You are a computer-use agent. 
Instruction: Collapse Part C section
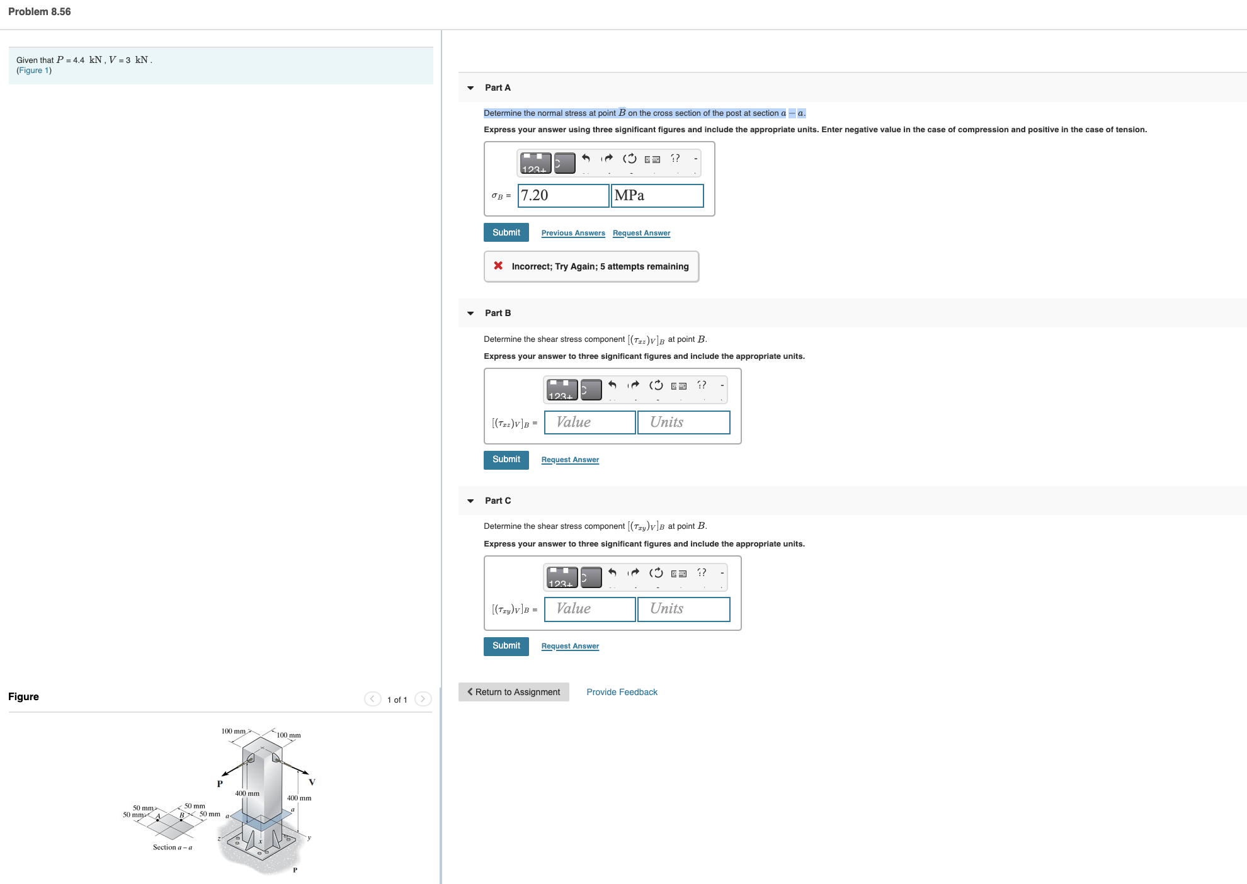point(470,501)
